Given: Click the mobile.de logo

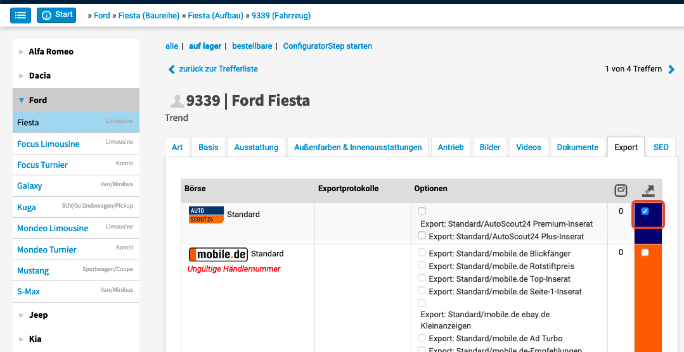Looking at the screenshot, I should pos(218,254).
